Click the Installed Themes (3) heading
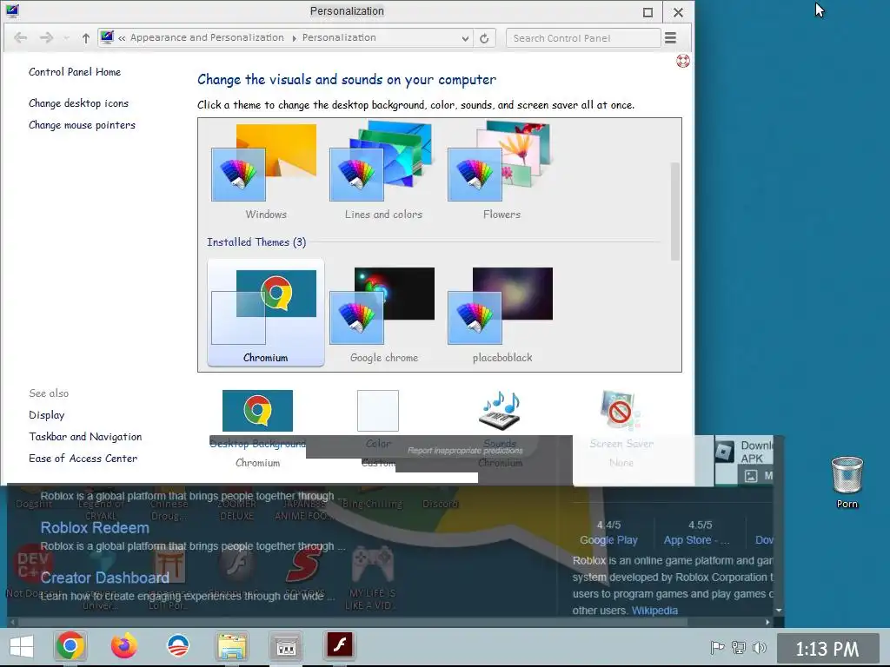Image resolution: width=890 pixels, height=667 pixels. (x=256, y=242)
